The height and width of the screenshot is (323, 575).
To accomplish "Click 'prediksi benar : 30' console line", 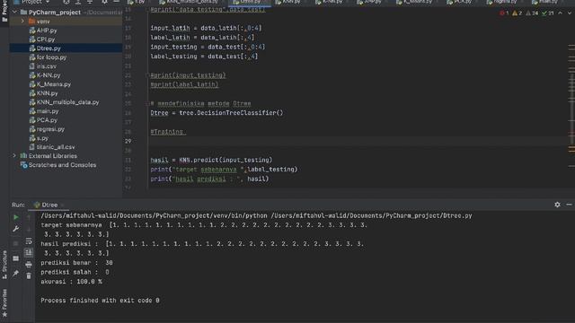I will [x=76, y=263].
